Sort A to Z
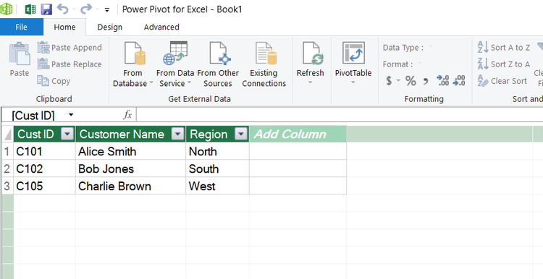The height and width of the screenshot is (279, 543). tap(503, 48)
